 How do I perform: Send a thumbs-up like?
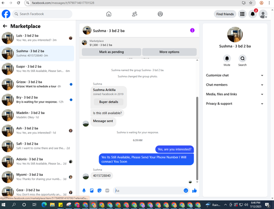coord(195,190)
